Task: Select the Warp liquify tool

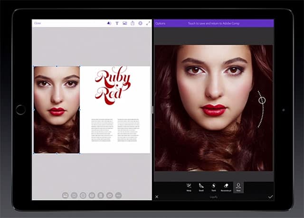Action: [189, 187]
